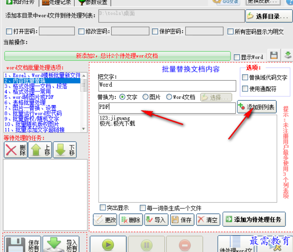Click the 删除 list item button
The width and height of the screenshot is (293, 252).
coord(131,220)
